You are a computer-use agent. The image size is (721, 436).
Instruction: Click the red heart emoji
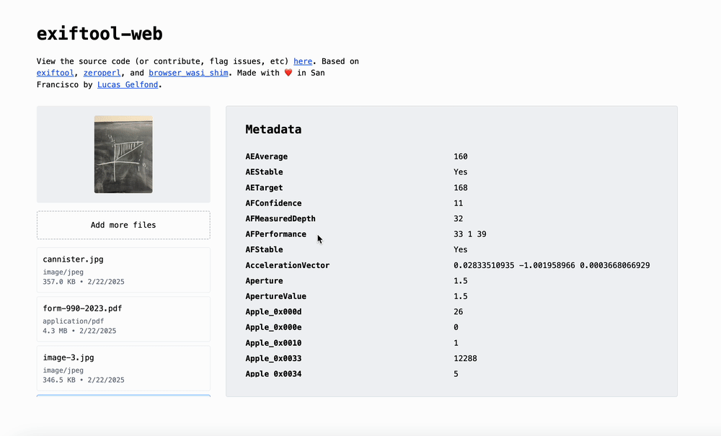point(288,73)
